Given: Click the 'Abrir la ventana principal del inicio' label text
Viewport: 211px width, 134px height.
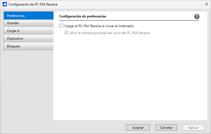Looking at the screenshot, I should [110, 33].
